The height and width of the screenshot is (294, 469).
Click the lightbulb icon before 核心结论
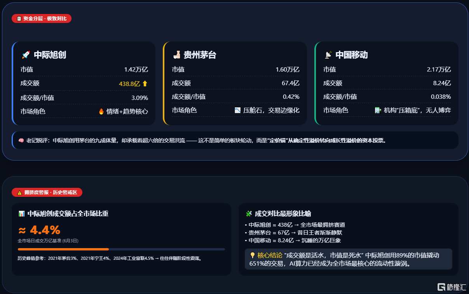[253, 255]
